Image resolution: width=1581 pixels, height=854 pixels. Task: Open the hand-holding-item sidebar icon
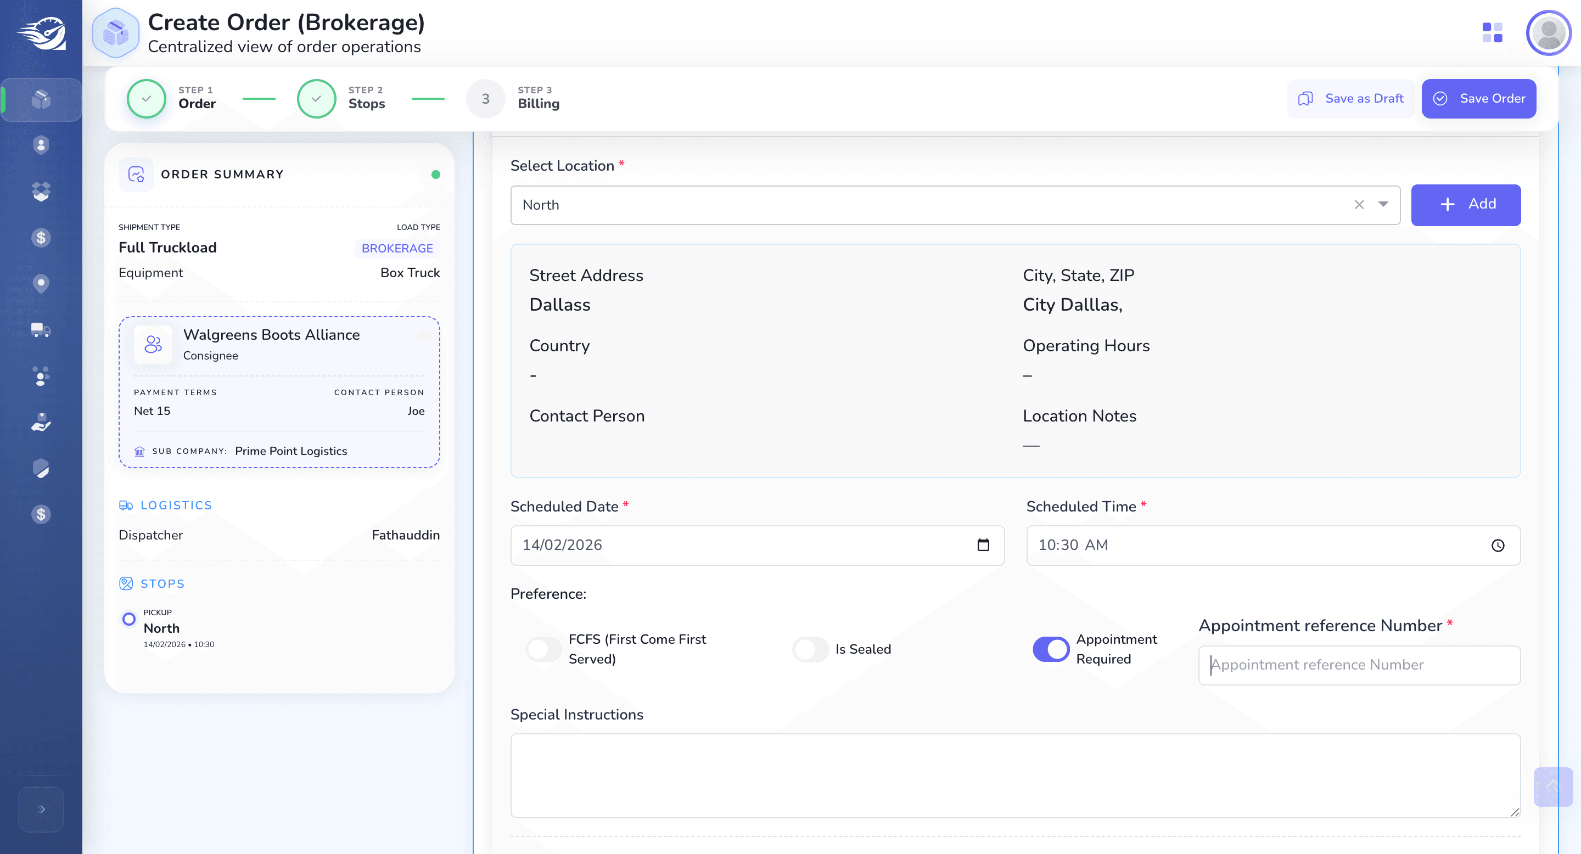[41, 422]
